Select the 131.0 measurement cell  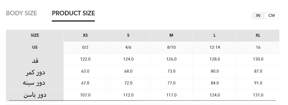click(x=258, y=95)
